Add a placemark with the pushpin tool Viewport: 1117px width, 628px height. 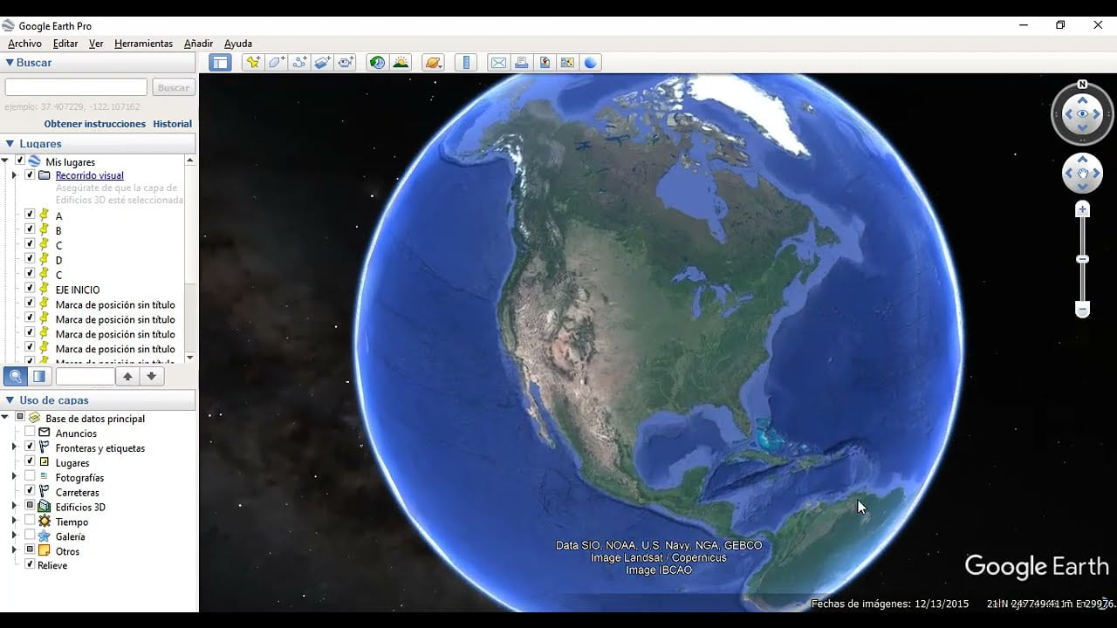[x=253, y=62]
